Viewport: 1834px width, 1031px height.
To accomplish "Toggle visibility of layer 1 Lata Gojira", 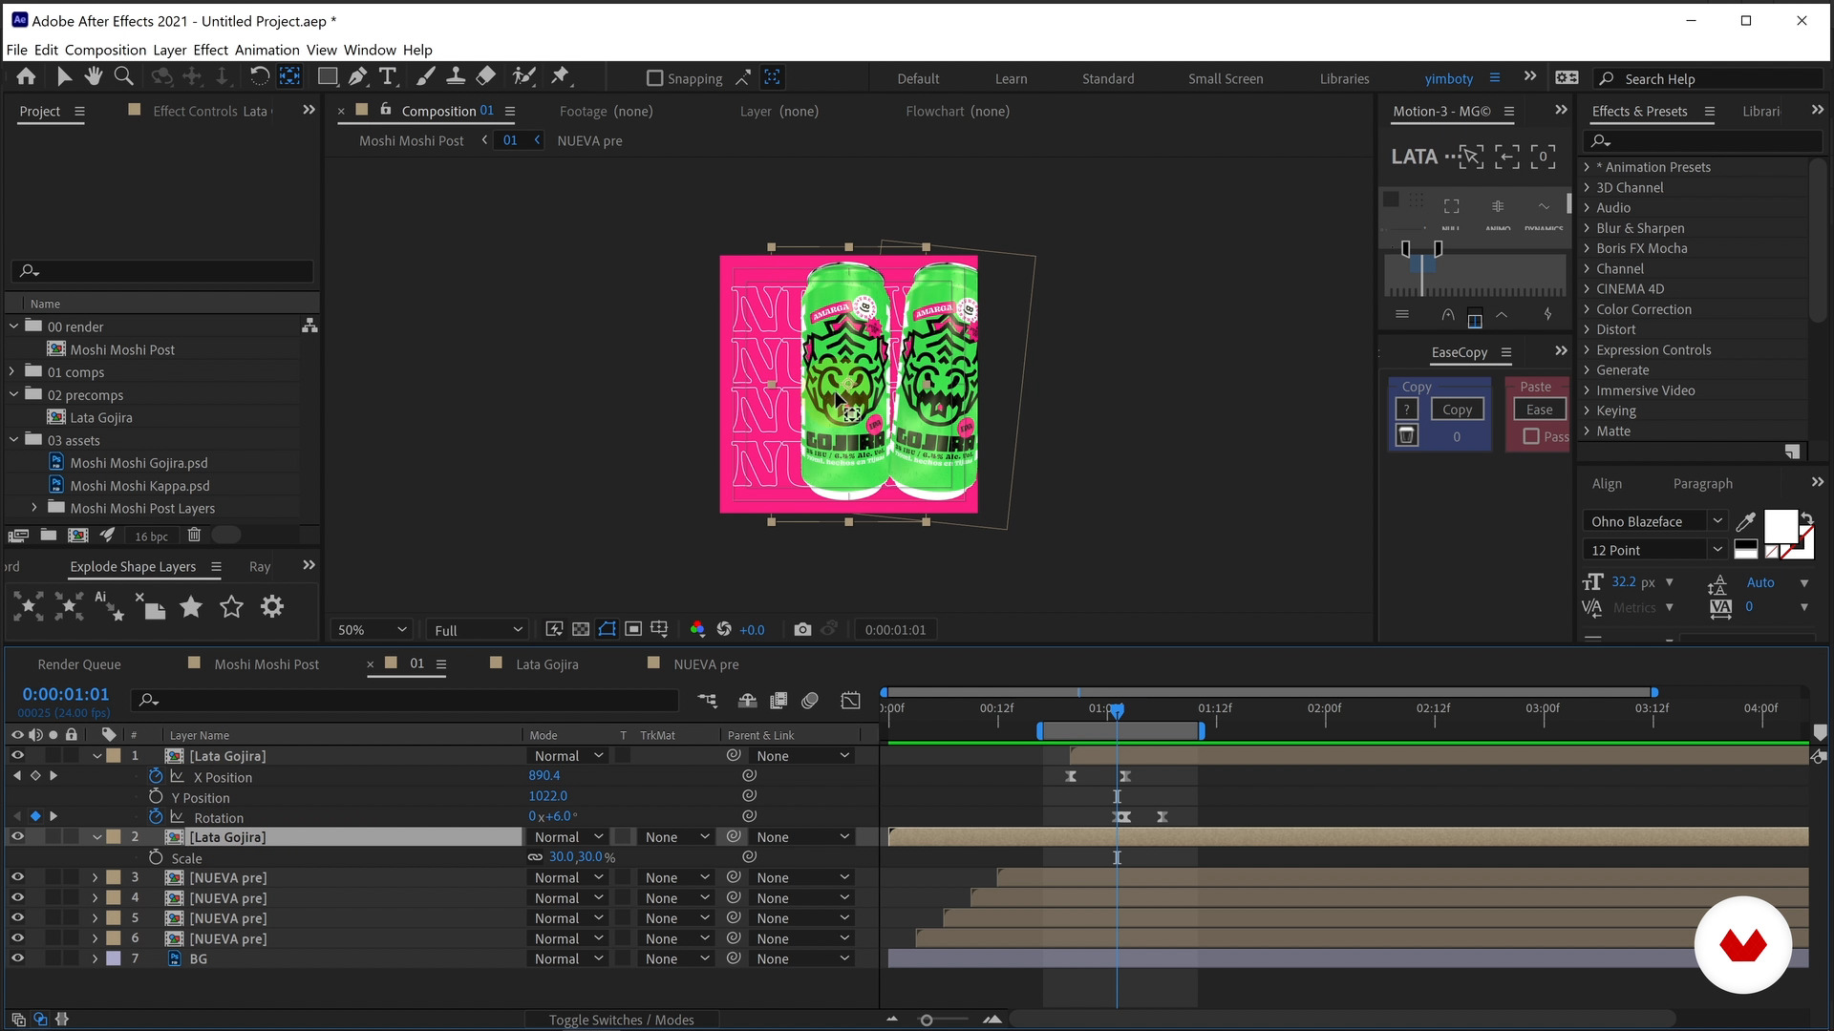I will [17, 756].
